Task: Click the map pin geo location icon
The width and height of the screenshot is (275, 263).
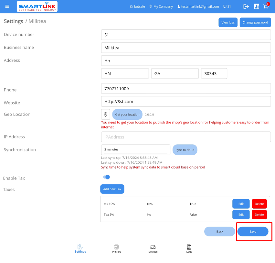Action: [106, 115]
